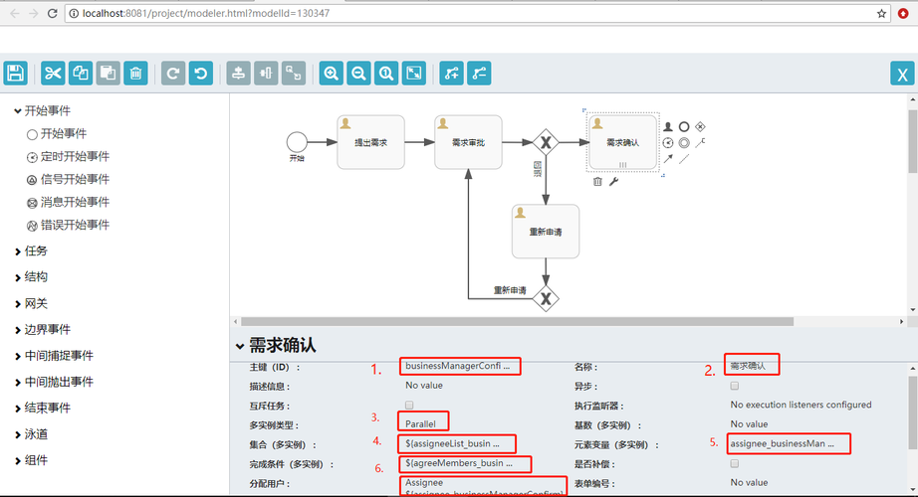
Task: Click the wrench icon below 需求确认
Action: pyautogui.click(x=613, y=182)
